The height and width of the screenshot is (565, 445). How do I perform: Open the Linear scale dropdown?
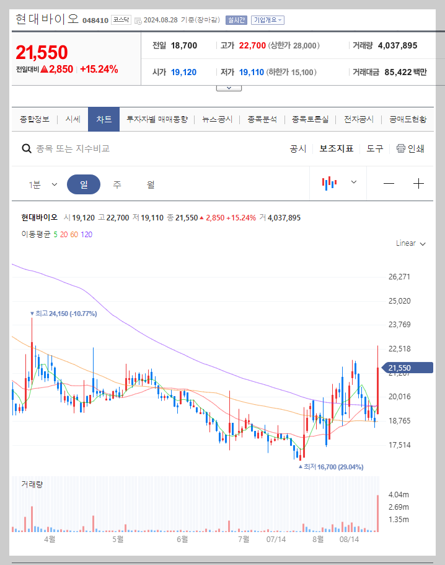[410, 243]
